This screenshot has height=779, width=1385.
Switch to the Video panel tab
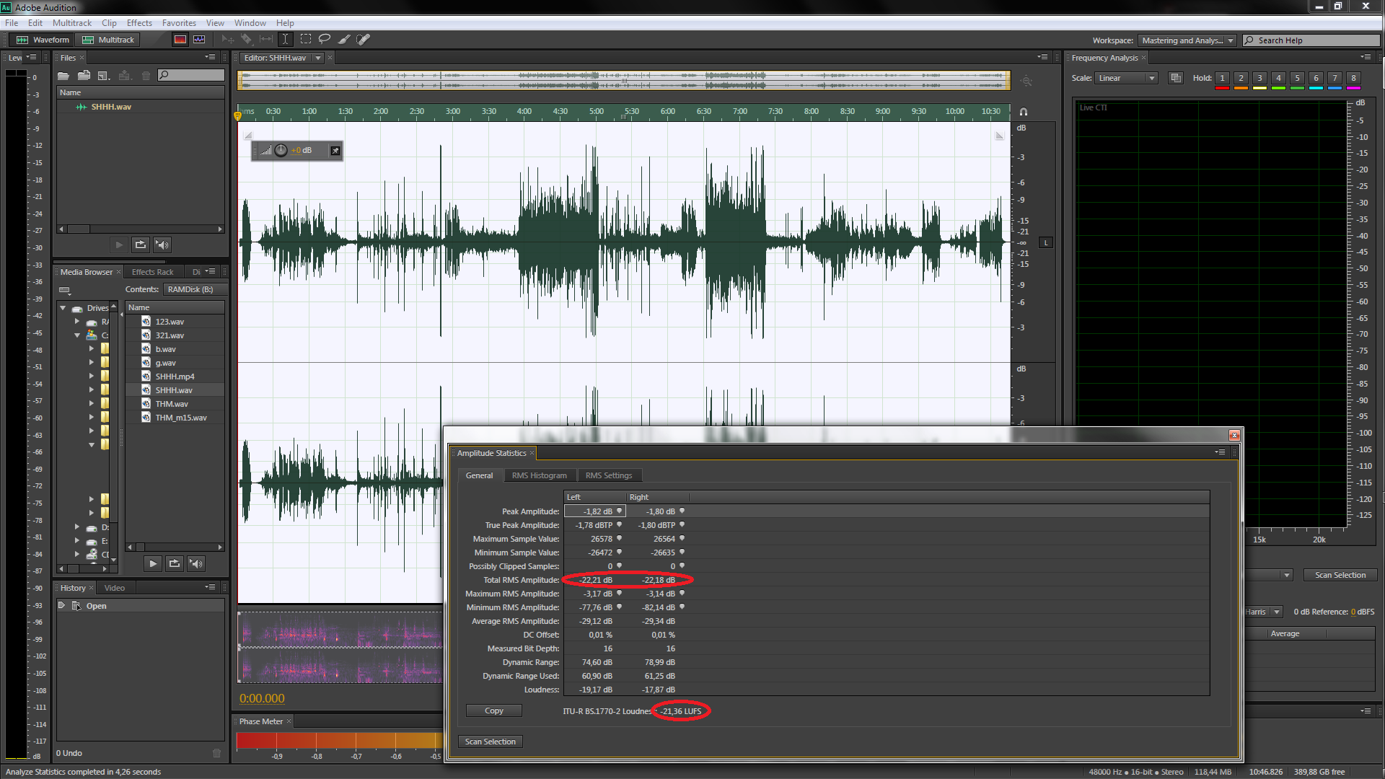point(115,588)
